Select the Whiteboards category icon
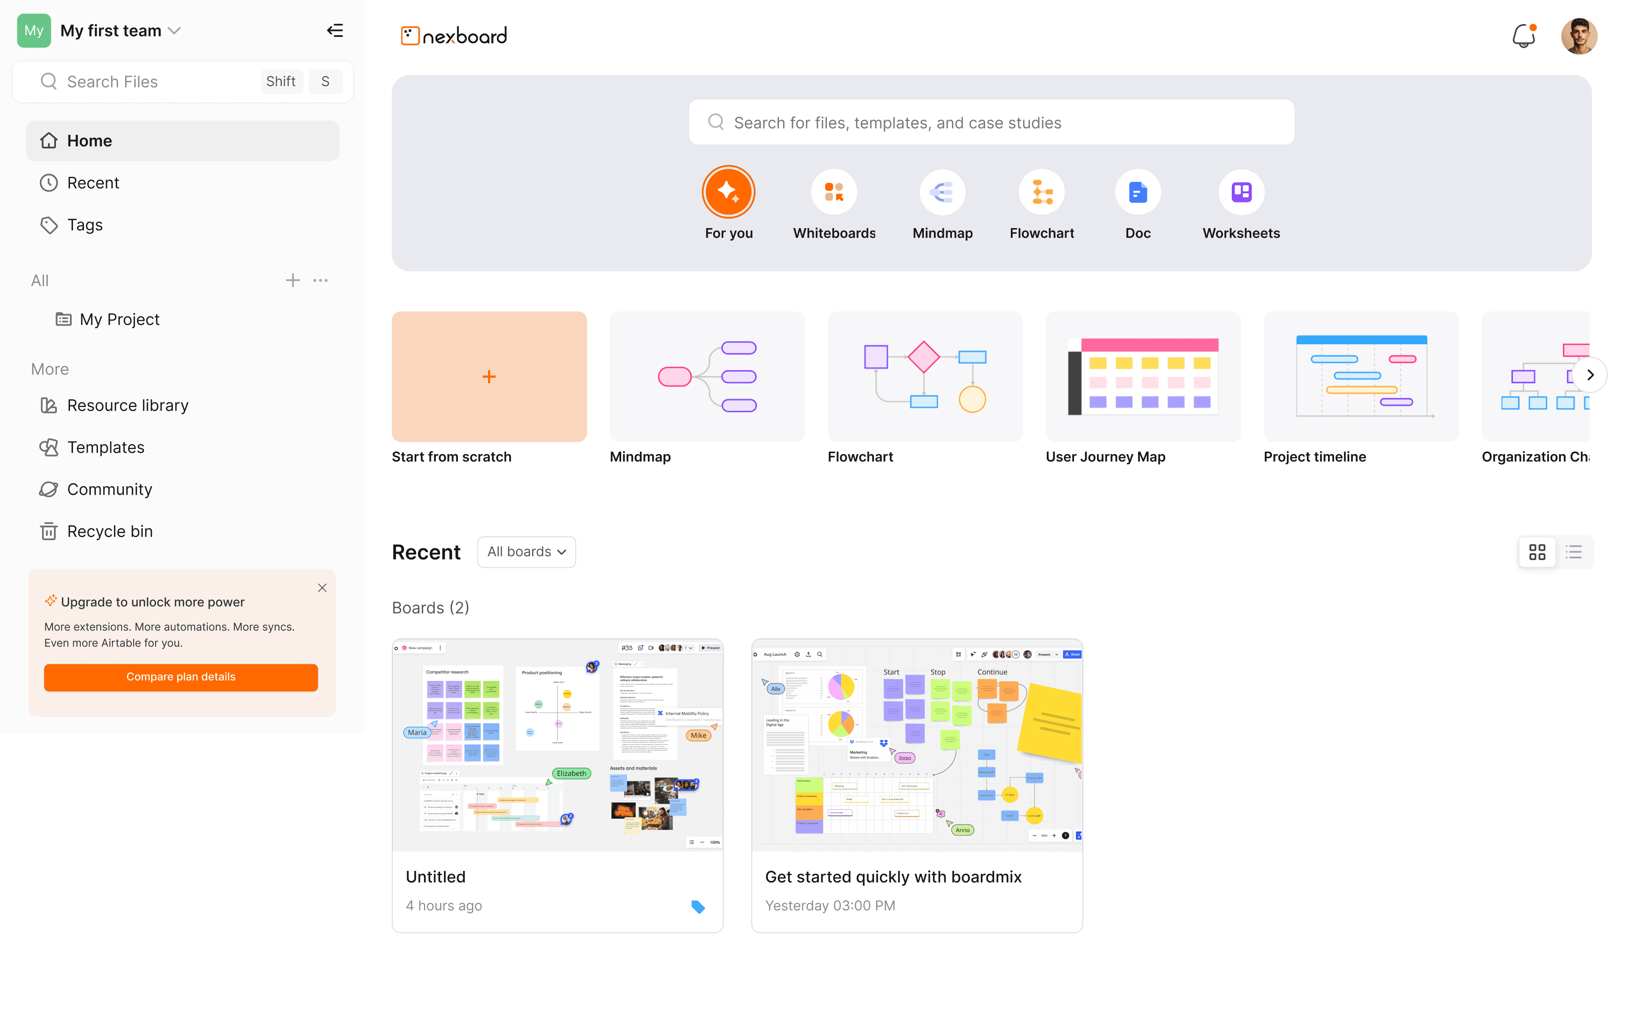Screen dimensions: 1635x1026 pos(834,192)
